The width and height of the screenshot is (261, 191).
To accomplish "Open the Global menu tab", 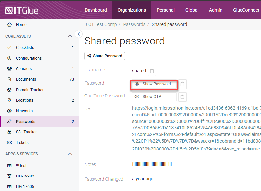I will coord(192,10).
